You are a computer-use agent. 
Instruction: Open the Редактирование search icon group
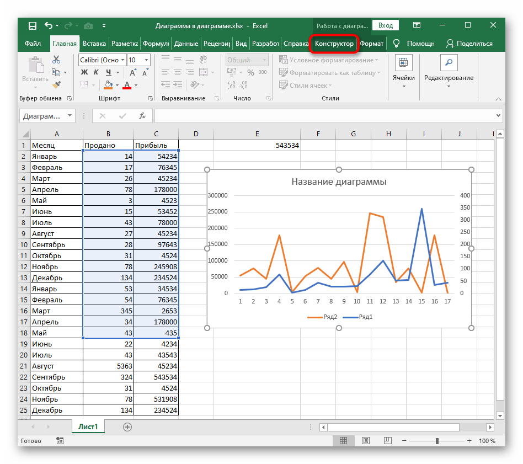(448, 62)
